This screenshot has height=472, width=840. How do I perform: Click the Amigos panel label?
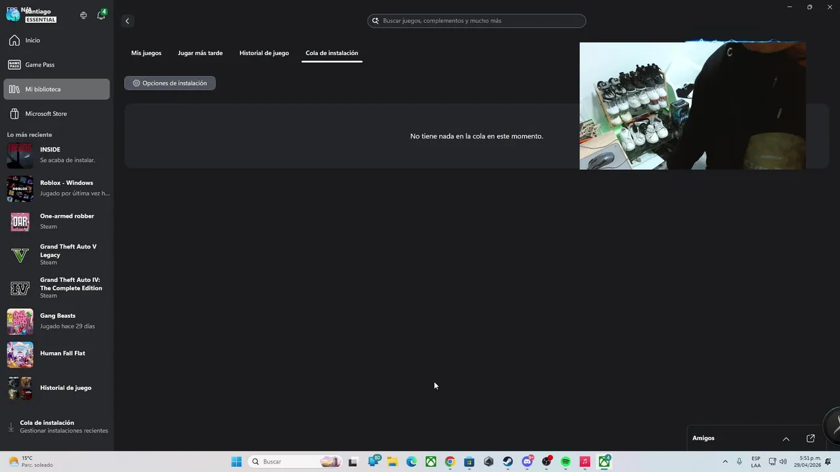point(703,438)
